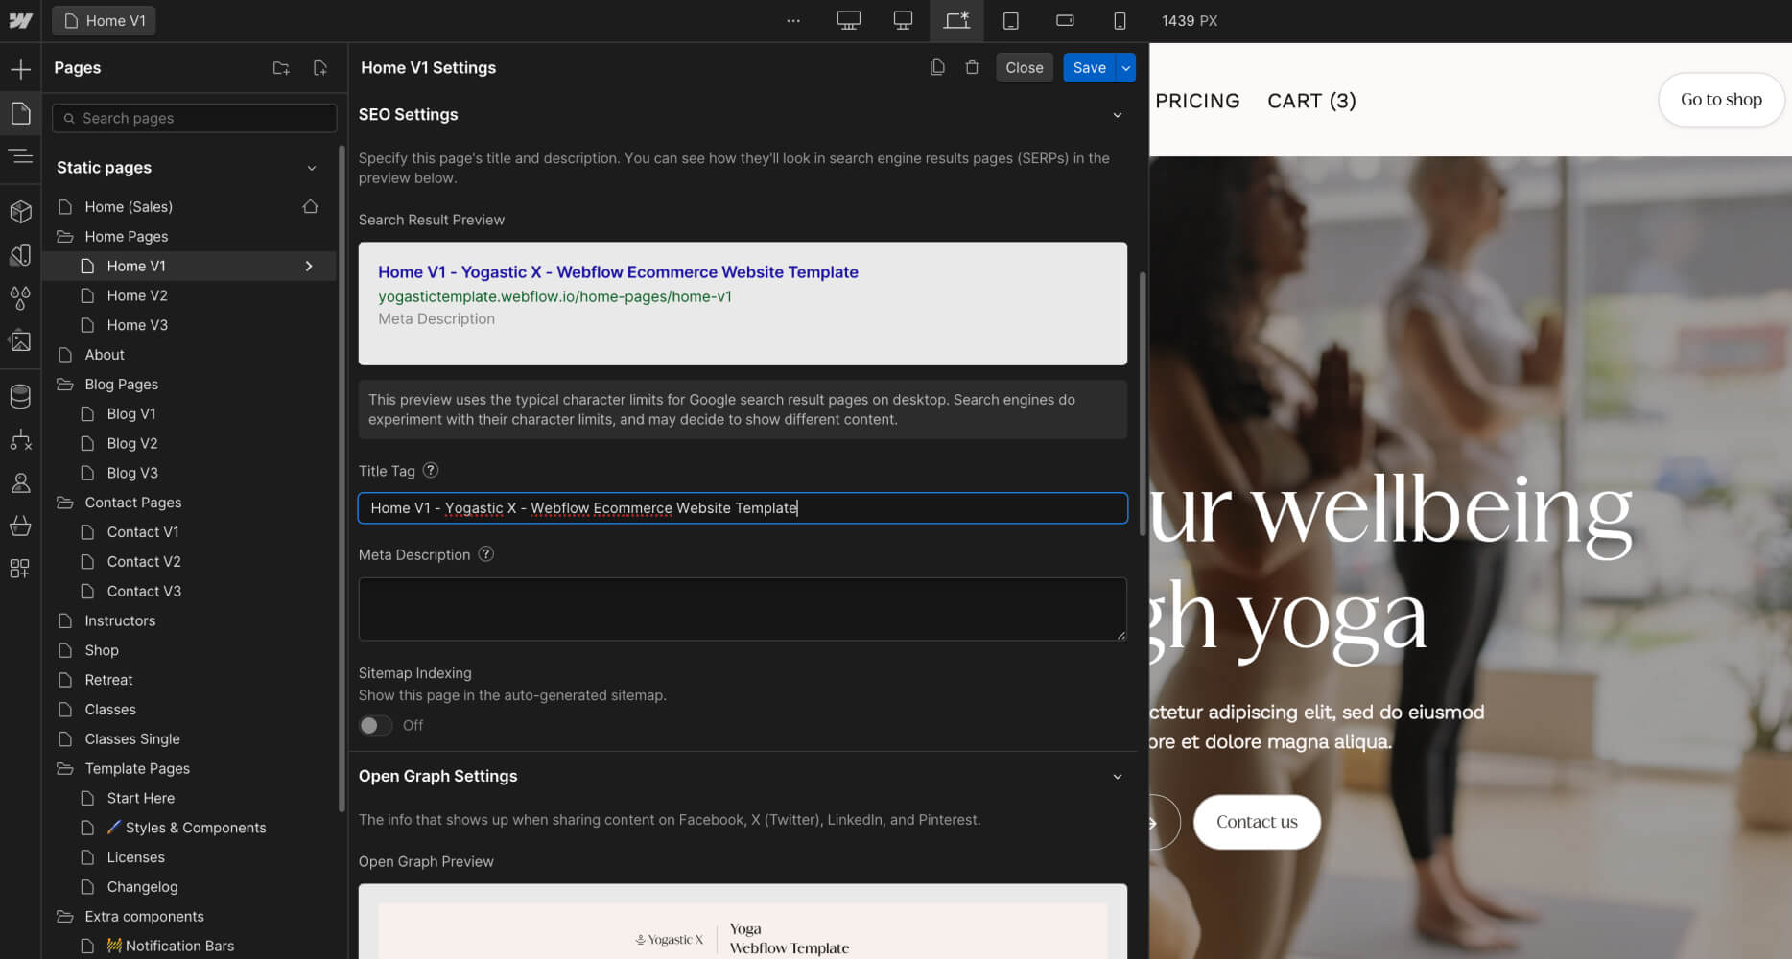Image resolution: width=1792 pixels, height=959 pixels.
Task: Open the Ecommerce panel
Action: (x=20, y=526)
